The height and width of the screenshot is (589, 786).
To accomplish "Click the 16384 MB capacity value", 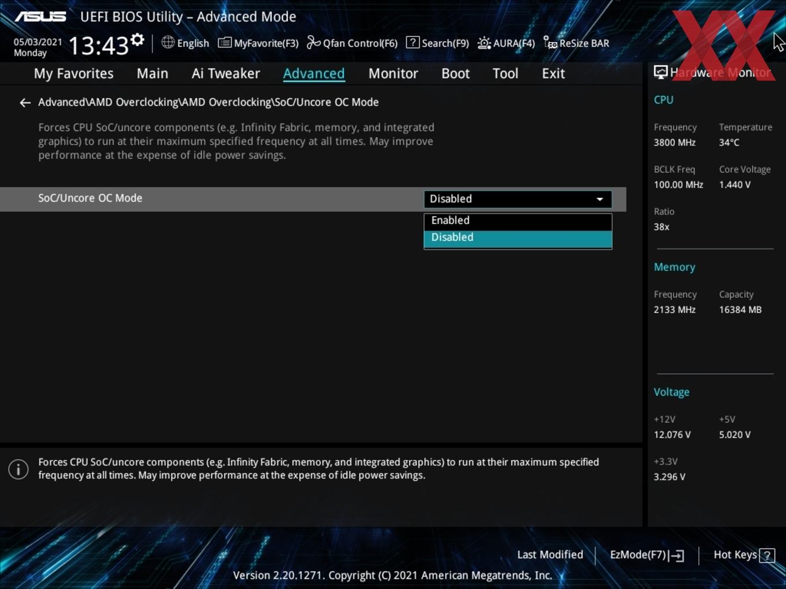I will point(740,310).
